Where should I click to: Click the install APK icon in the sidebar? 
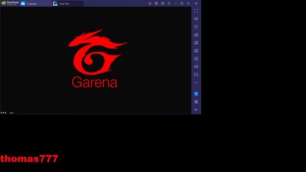click(196, 51)
